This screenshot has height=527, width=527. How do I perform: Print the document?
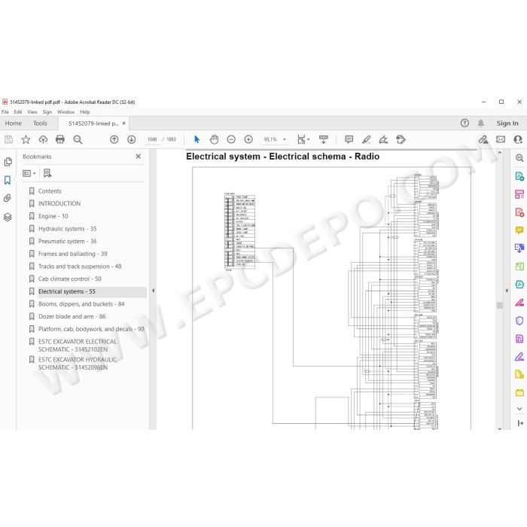[60, 139]
